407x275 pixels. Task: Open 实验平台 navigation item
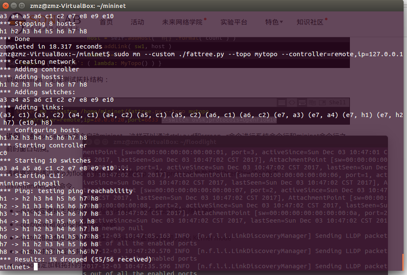click(x=234, y=22)
